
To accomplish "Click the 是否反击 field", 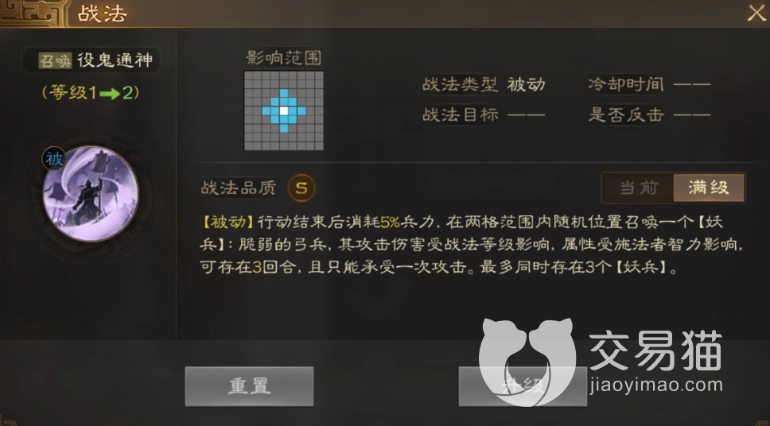I will [x=649, y=114].
